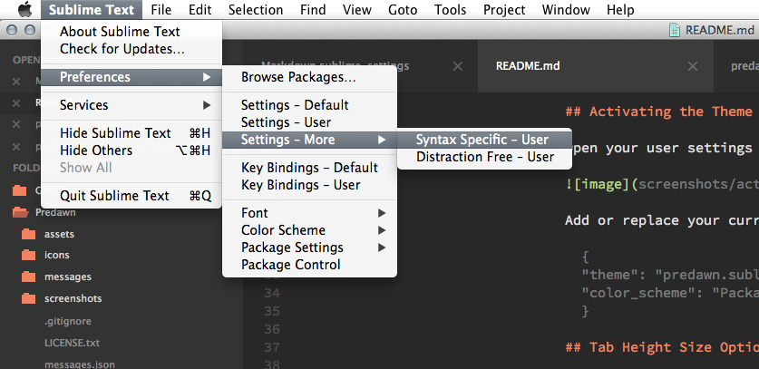The width and height of the screenshot is (759, 369).
Task: Choose Quit Sublime Text
Action: (131, 196)
